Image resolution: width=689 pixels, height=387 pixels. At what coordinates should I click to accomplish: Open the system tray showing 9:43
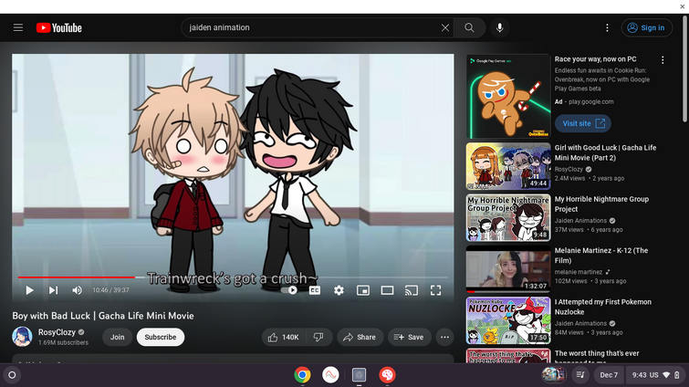[655, 375]
